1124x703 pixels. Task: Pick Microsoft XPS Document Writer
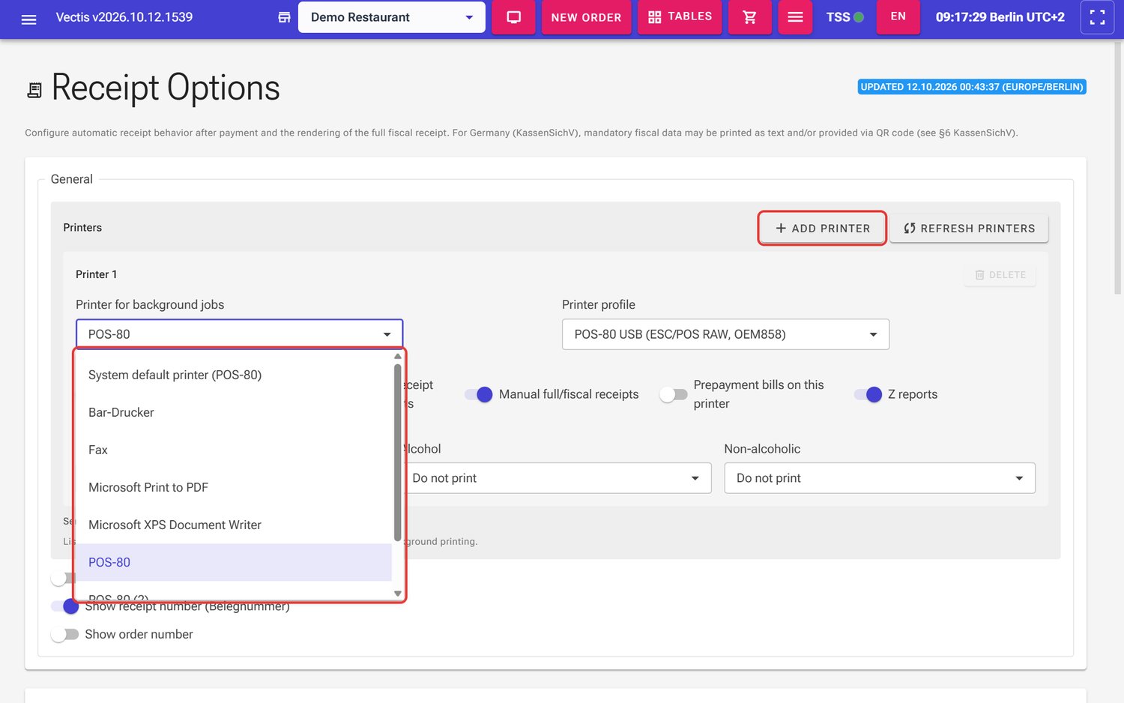pos(233,525)
